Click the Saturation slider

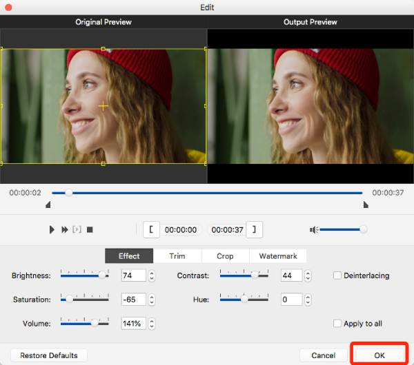tap(84, 300)
